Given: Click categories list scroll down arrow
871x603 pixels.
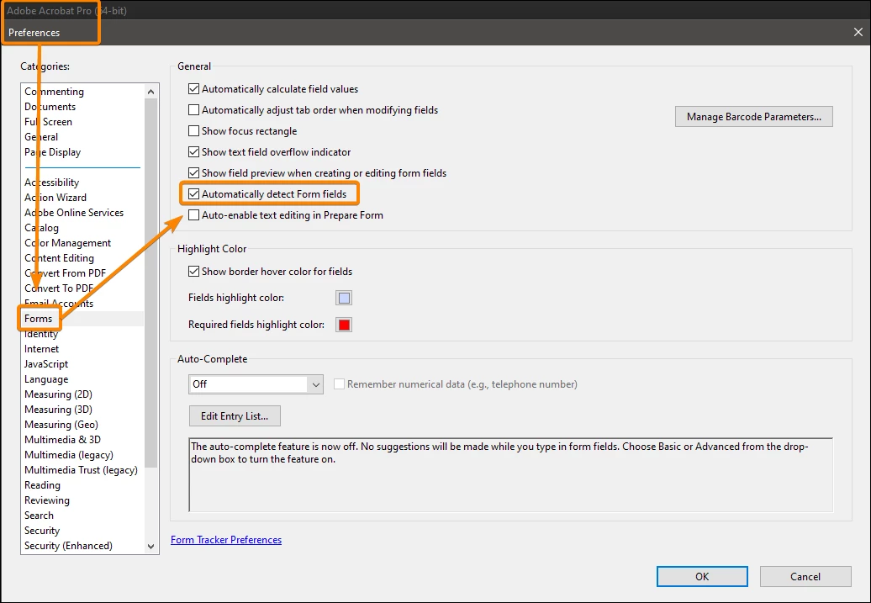Looking at the screenshot, I should pyautogui.click(x=150, y=547).
